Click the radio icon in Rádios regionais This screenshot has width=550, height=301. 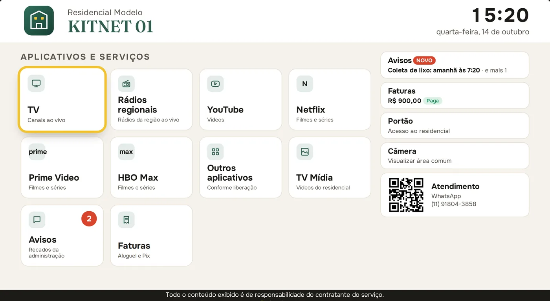tap(126, 83)
